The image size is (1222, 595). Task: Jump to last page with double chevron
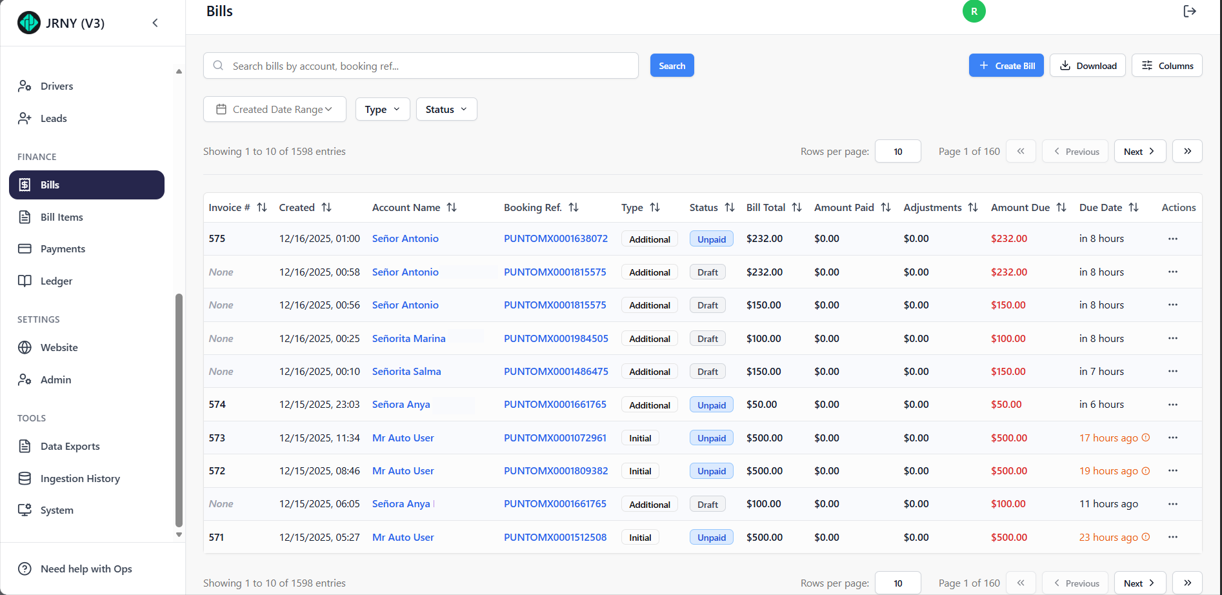(1187, 152)
